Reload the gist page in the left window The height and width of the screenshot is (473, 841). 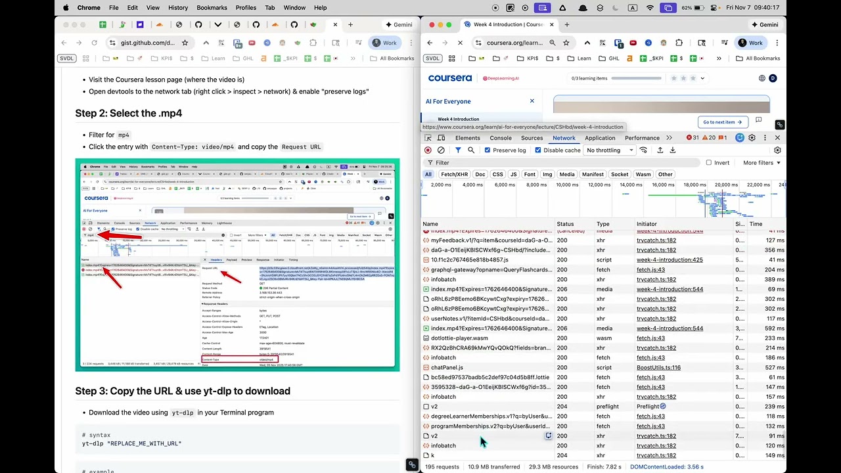coord(94,43)
